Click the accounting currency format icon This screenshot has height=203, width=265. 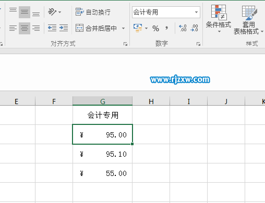click(138, 28)
